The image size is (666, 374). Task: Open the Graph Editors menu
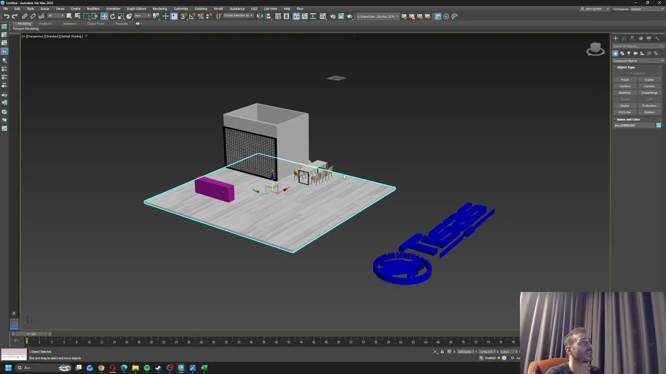(x=136, y=9)
